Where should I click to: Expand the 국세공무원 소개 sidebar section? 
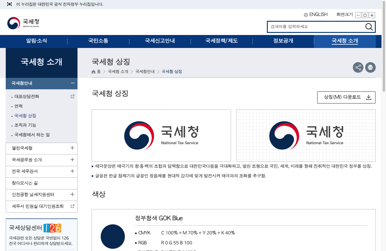[72, 160]
